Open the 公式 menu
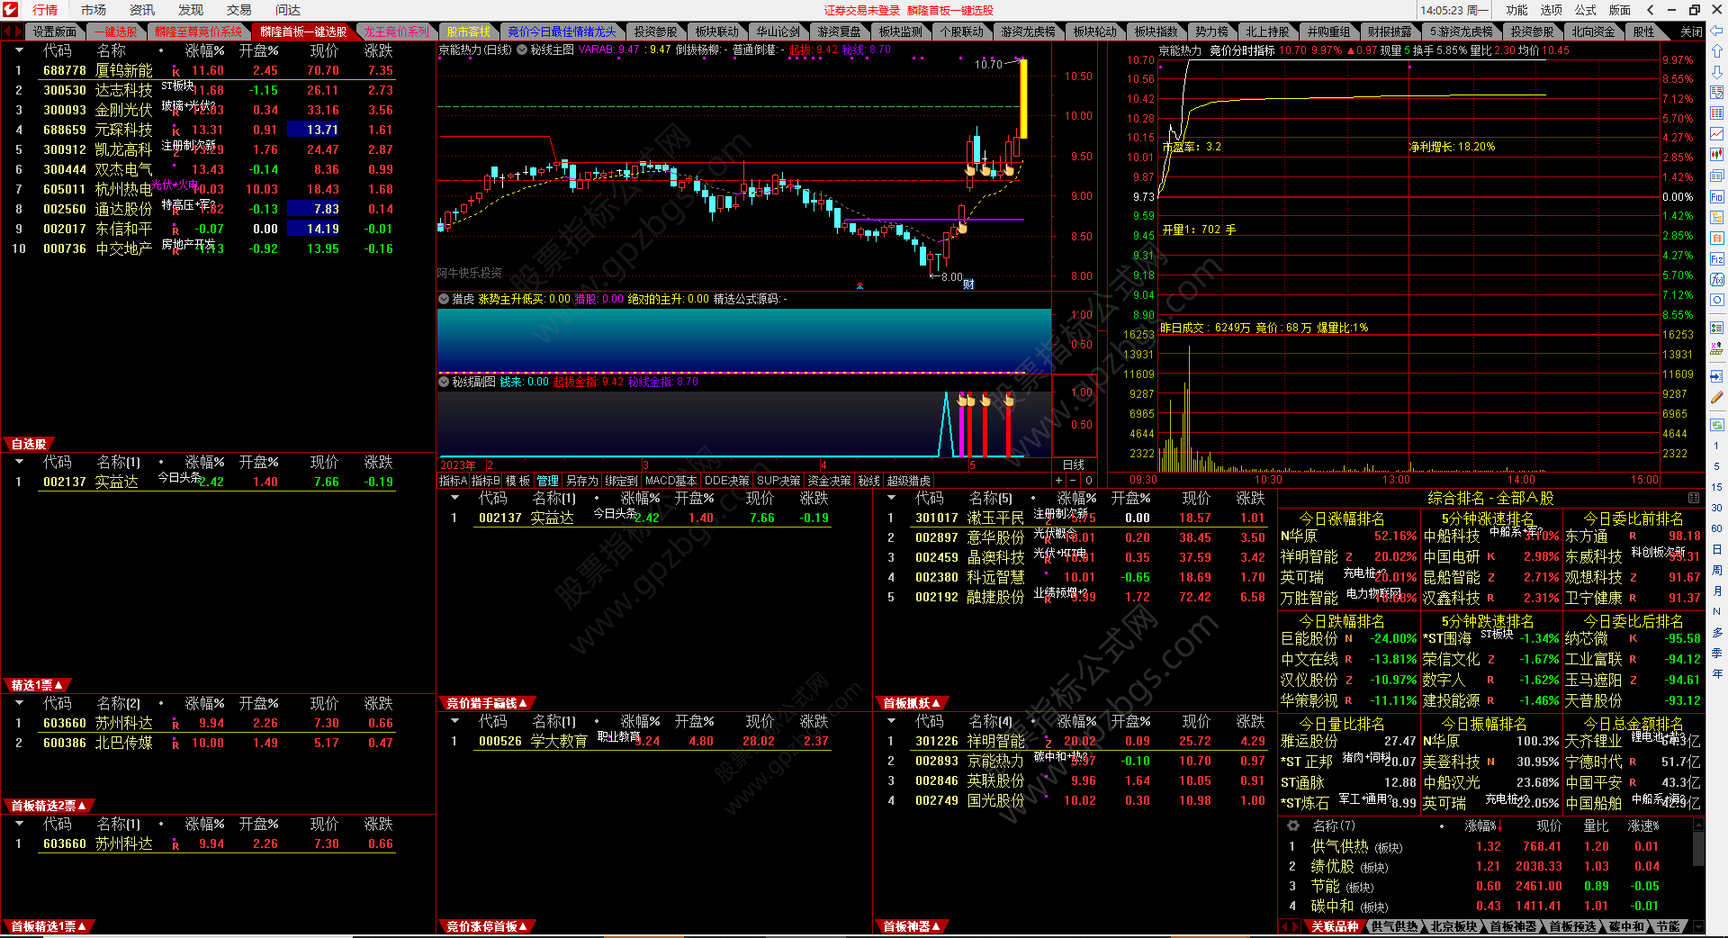The width and height of the screenshot is (1728, 938). [x=1585, y=10]
